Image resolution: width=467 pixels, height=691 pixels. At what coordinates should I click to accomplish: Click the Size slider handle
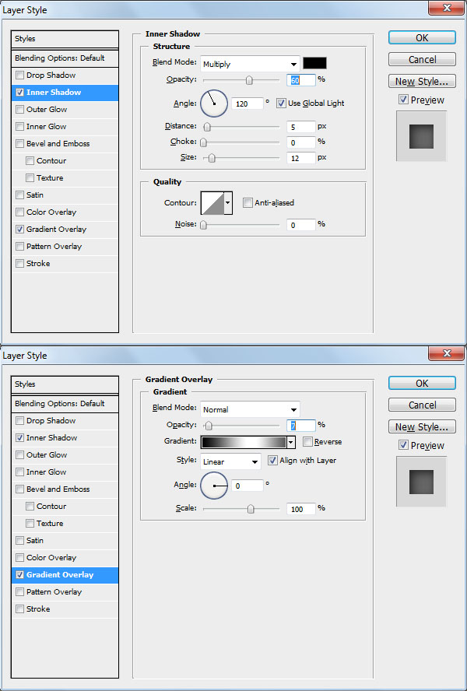coord(212,158)
